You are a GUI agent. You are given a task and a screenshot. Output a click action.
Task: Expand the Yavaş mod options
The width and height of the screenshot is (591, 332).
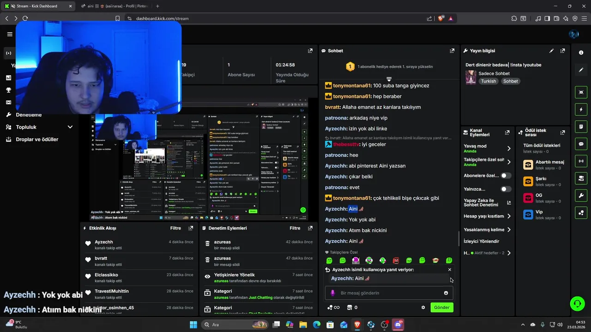pos(509,148)
